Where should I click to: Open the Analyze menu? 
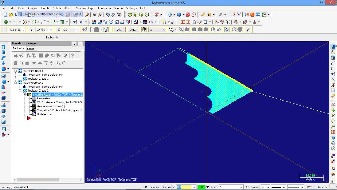pos(33,8)
